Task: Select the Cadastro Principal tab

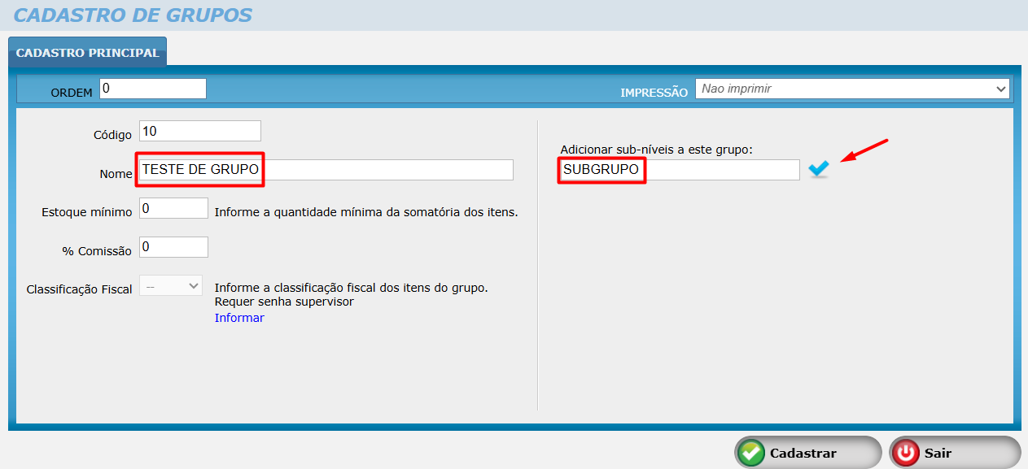Action: click(87, 53)
